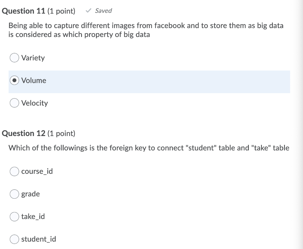
Task: Choose grade as the answer
Action: click(x=14, y=194)
